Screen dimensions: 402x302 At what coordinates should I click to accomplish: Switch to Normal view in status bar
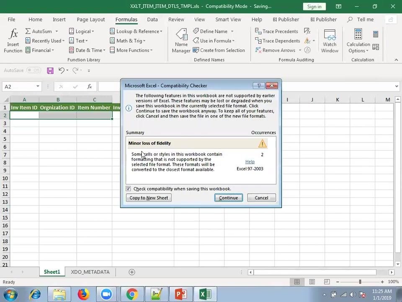click(x=297, y=282)
